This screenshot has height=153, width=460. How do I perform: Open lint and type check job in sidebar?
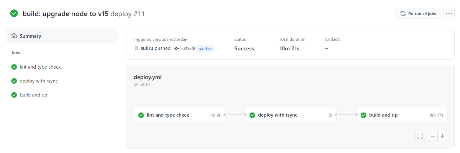(40, 67)
